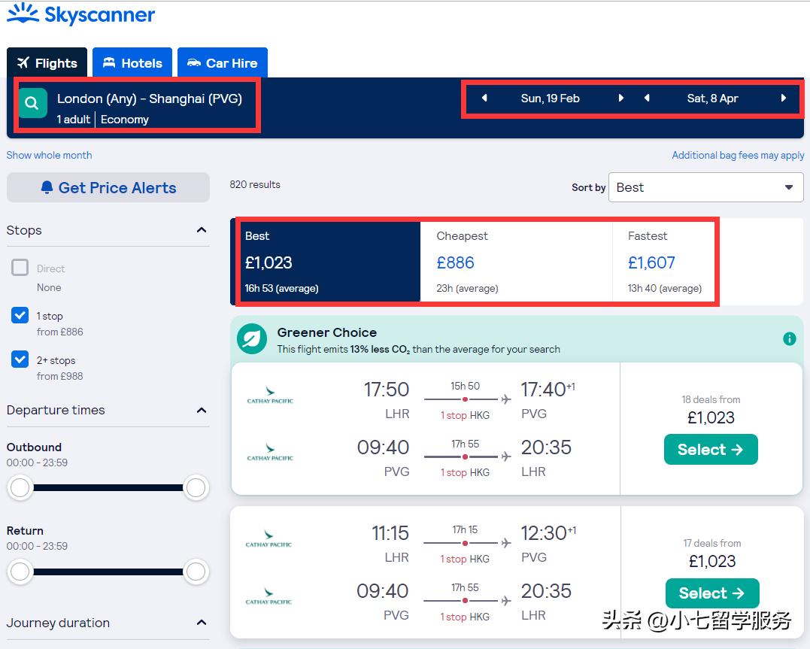Open the Show whole month link
Viewport: 810px width, 649px height.
click(50, 155)
